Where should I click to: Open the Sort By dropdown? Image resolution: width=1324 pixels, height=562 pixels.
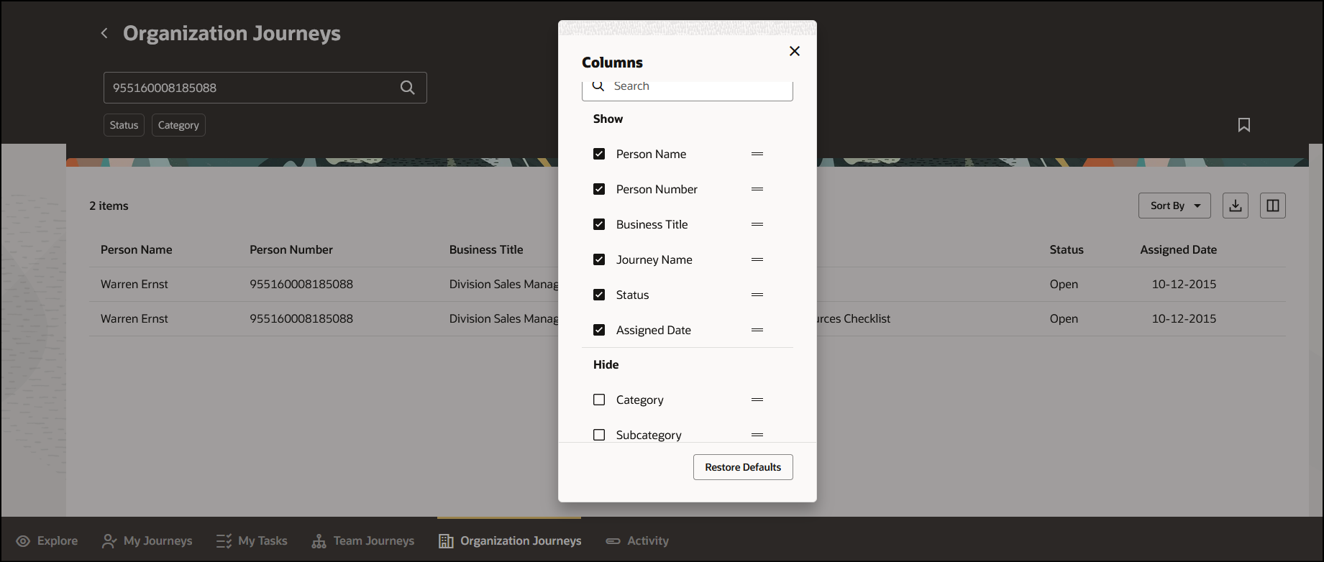click(1174, 206)
